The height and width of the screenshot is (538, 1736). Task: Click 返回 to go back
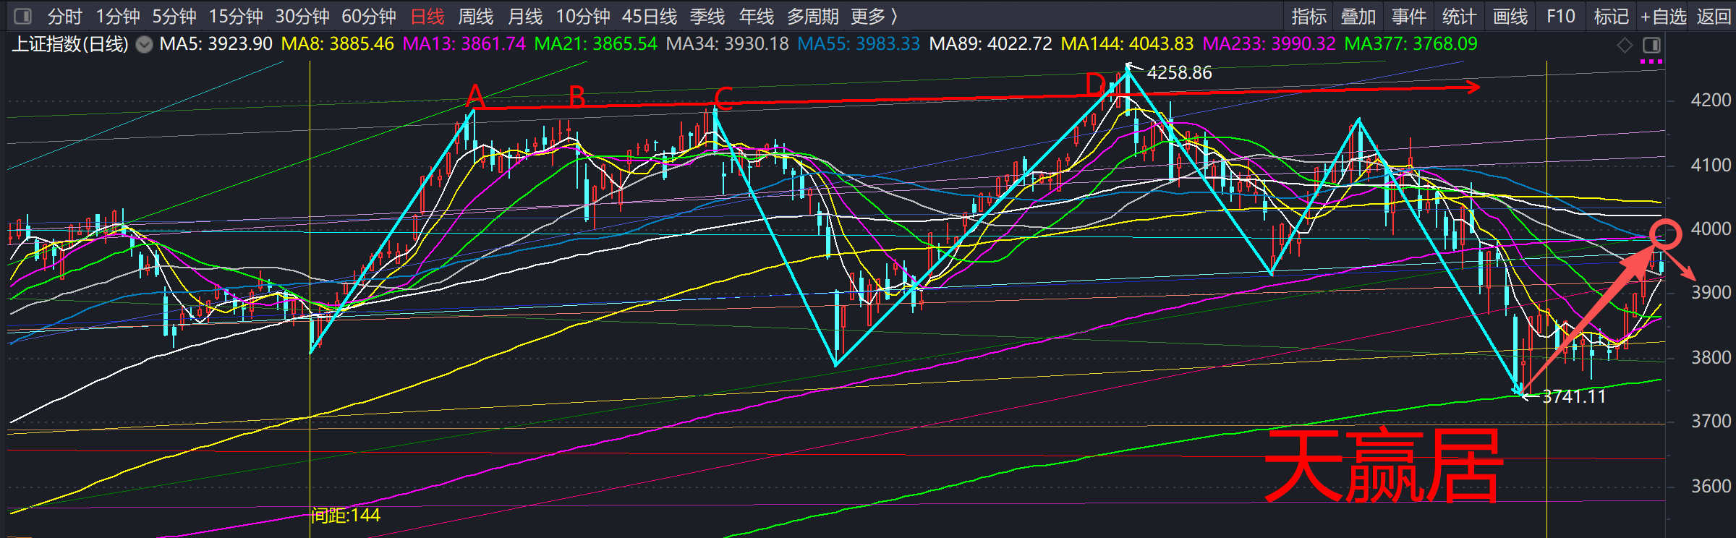pyautogui.click(x=1714, y=16)
